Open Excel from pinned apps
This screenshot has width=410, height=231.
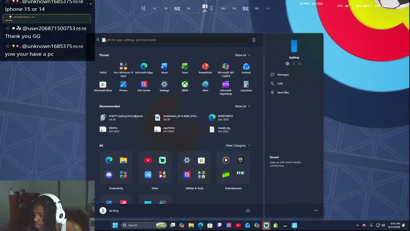pos(185,68)
